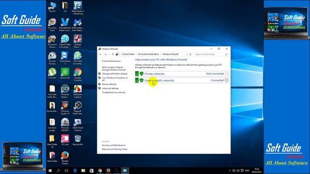The width and height of the screenshot is (310, 174).
Task: Open taskbar search magnifier
Action: click(58, 171)
